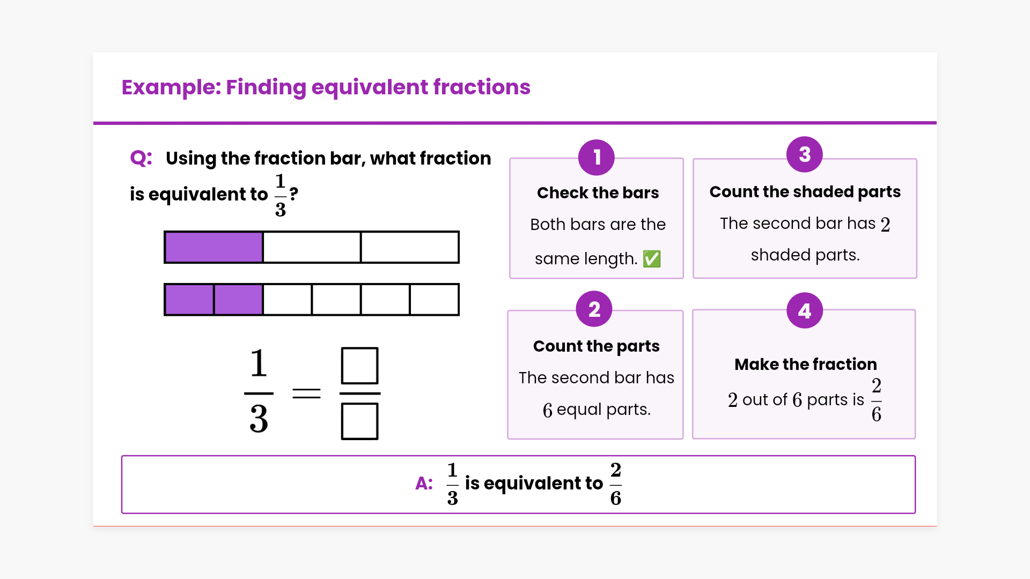Viewport: 1030px width, 579px height.
Task: Click the 'Count the parts' heading
Action: [x=596, y=346]
